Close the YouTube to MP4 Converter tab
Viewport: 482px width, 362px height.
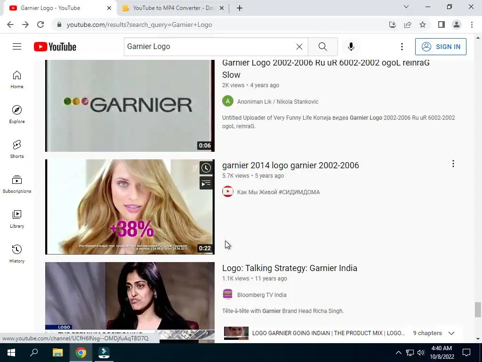point(222,8)
